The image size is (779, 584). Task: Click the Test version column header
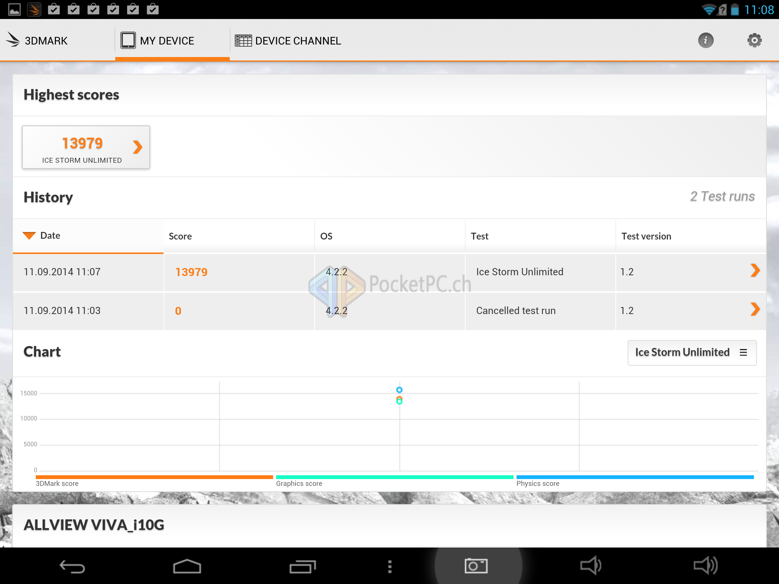[x=691, y=236]
